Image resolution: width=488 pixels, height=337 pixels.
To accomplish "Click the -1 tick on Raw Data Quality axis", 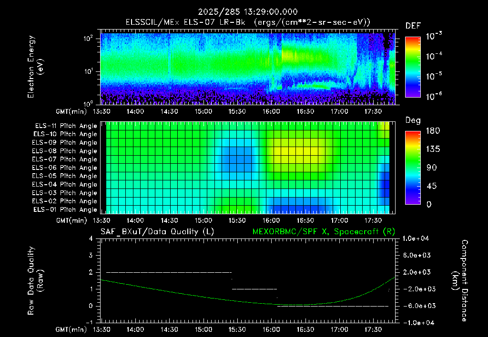I will [x=89, y=322].
